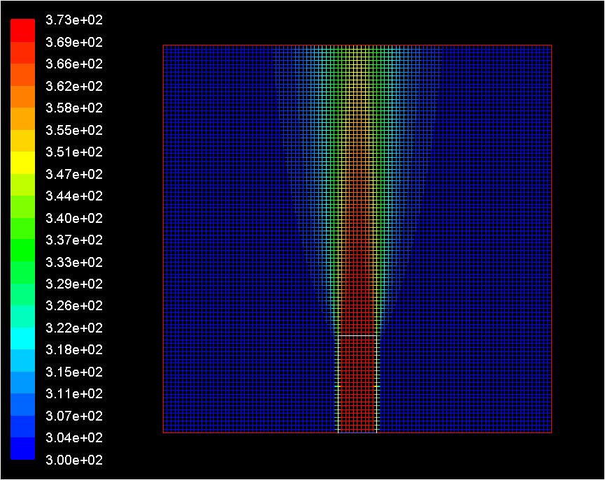
Task: Select the red hot core inside the inlet channel
Action: (x=357, y=384)
